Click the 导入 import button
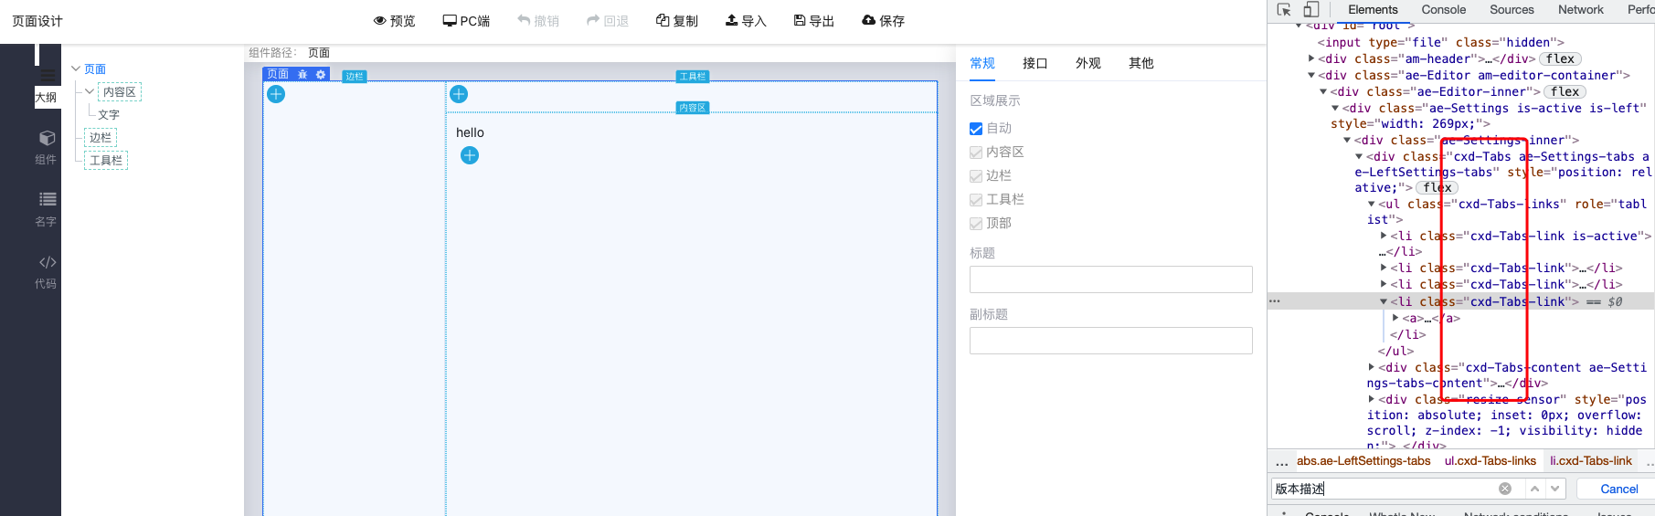The image size is (1655, 516). pyautogui.click(x=746, y=20)
